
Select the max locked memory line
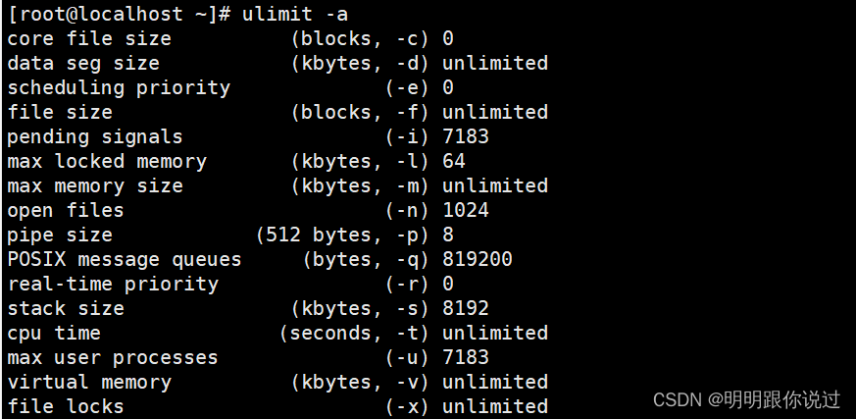click(x=236, y=161)
